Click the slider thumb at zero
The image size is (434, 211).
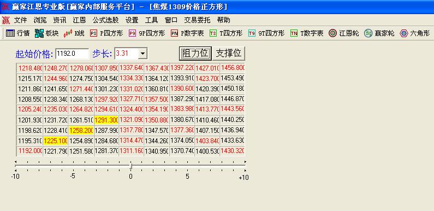(x=130, y=166)
